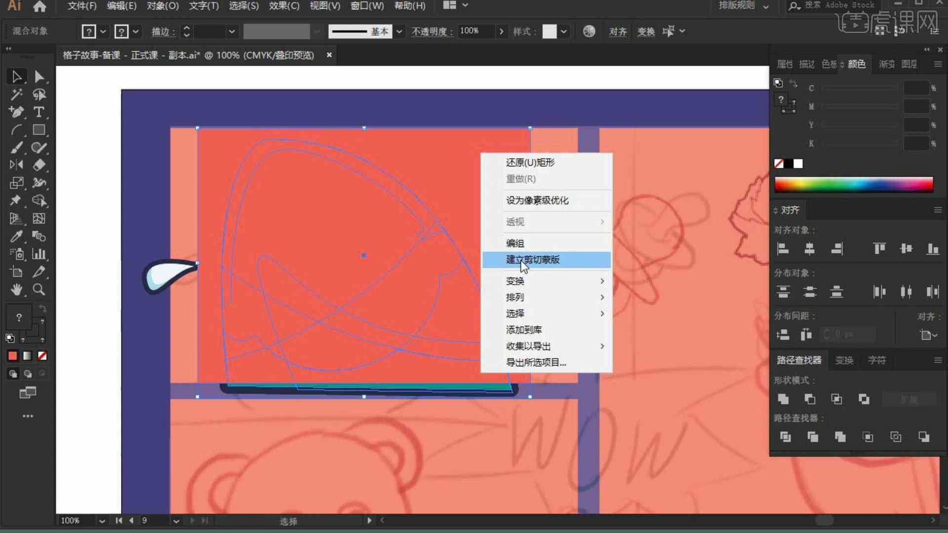Select the Rectangle tool
This screenshot has width=948, height=533.
39,130
